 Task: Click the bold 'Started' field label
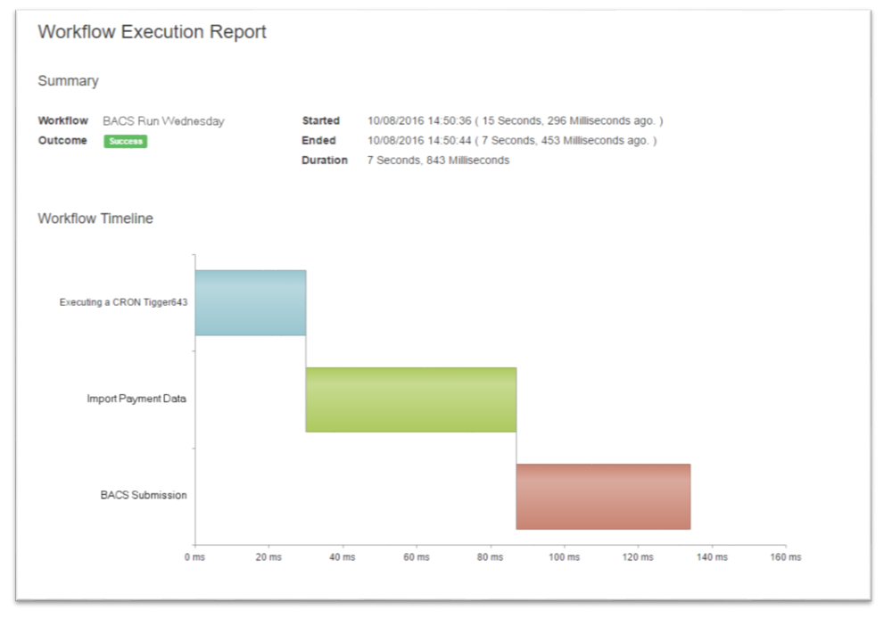(321, 120)
